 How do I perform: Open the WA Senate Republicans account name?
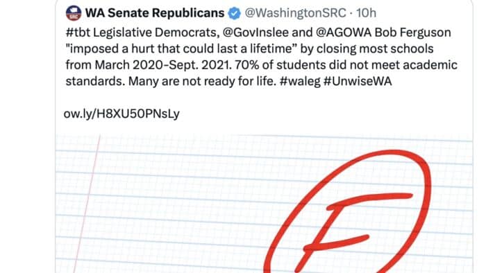[x=155, y=13]
